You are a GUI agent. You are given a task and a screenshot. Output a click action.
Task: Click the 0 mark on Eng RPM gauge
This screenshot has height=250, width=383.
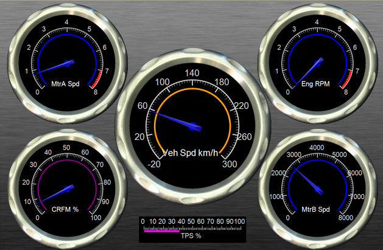pyautogui.click(x=288, y=92)
